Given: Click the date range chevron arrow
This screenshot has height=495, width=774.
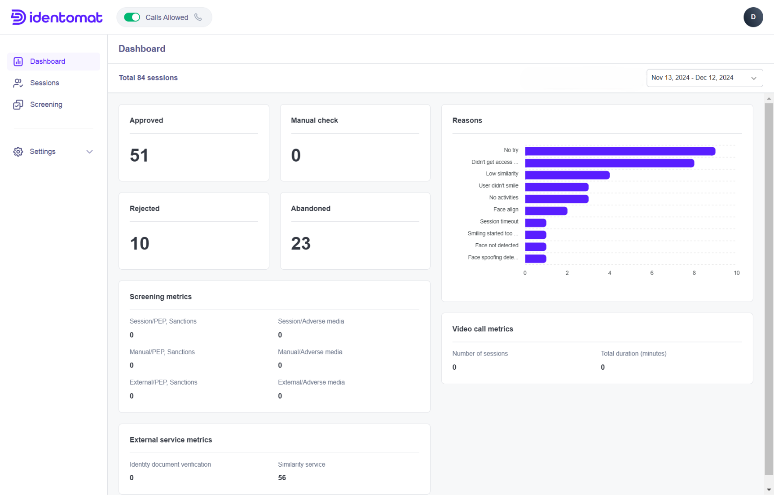Looking at the screenshot, I should (754, 78).
